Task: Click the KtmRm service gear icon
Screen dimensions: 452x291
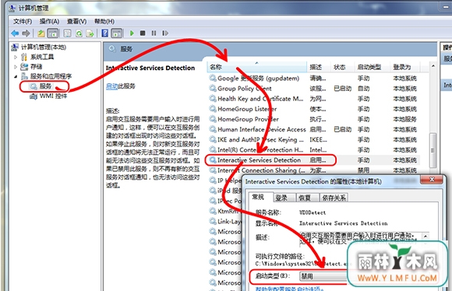Action: 213,211
